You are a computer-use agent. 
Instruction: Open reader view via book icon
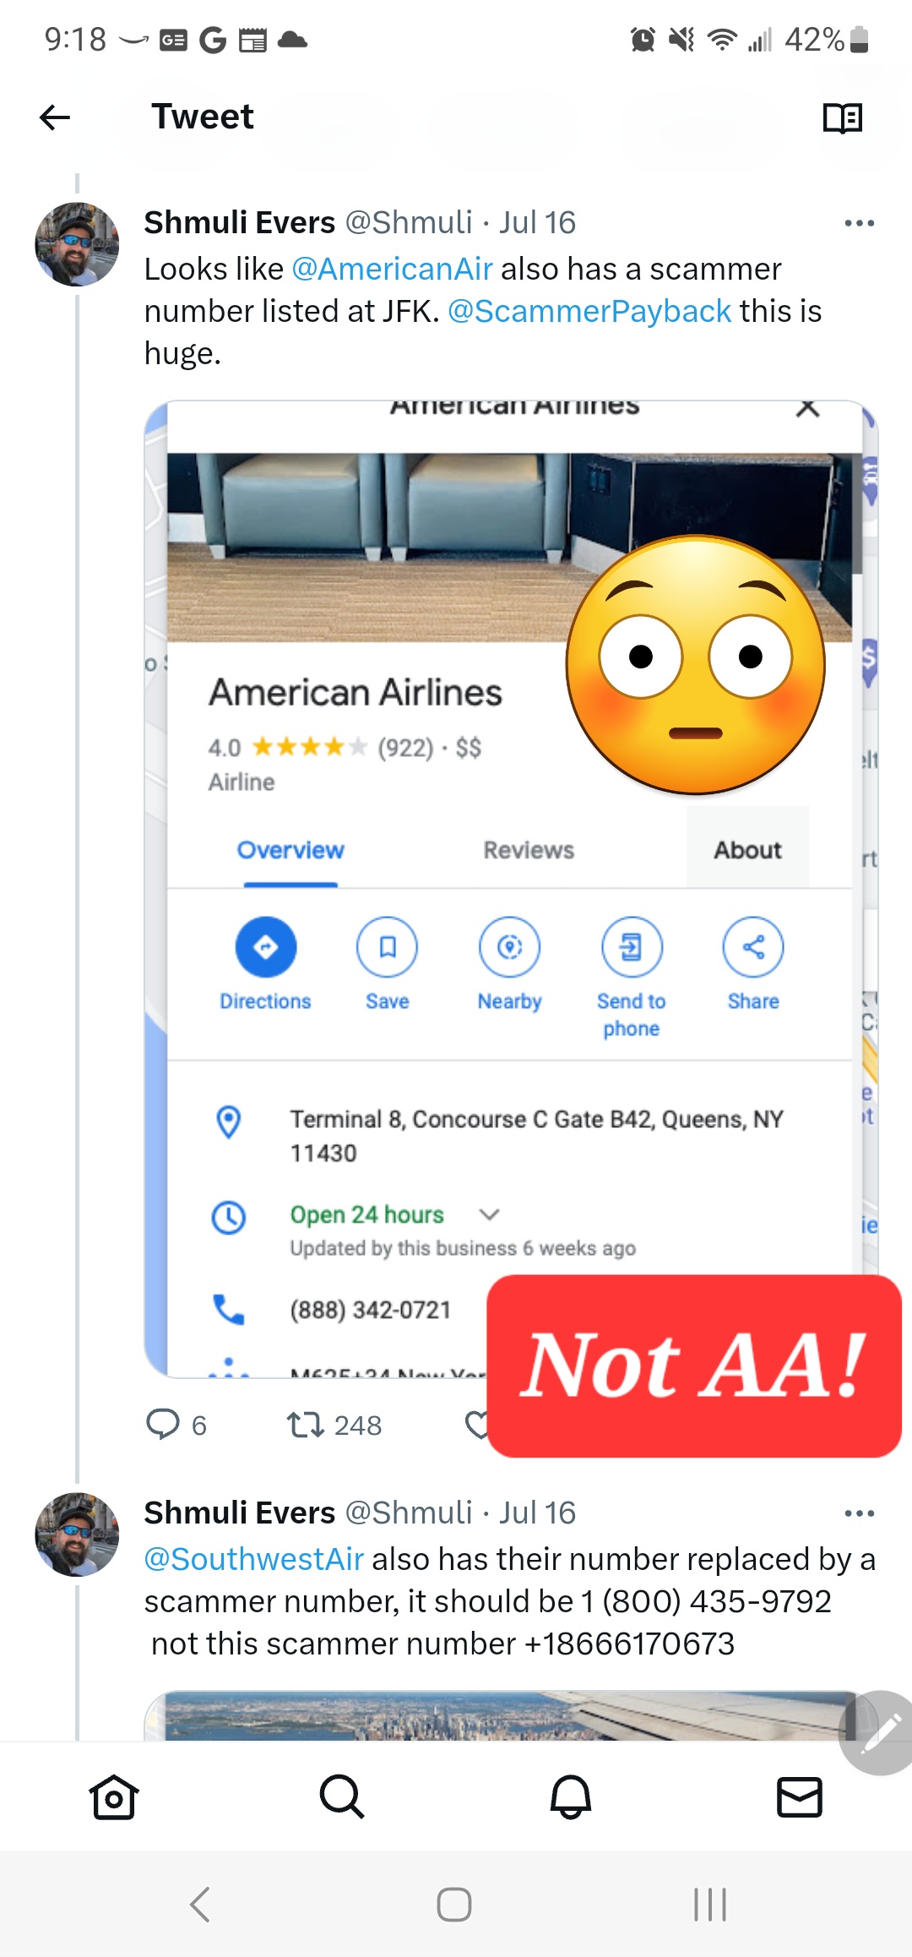pyautogui.click(x=842, y=117)
